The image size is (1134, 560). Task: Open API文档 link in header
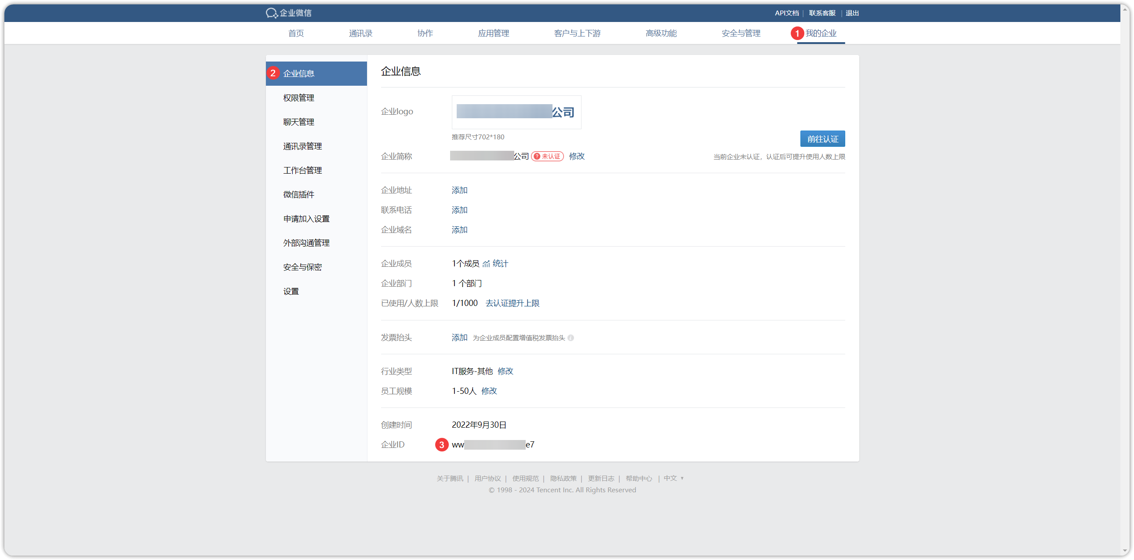click(787, 13)
